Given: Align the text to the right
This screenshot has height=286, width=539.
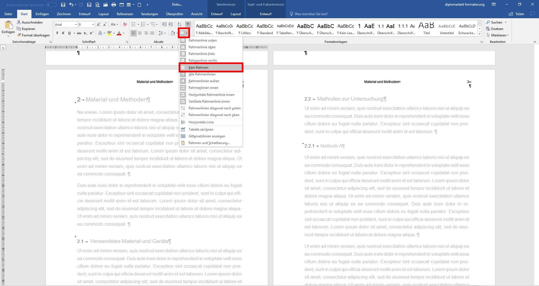Looking at the screenshot, I should (146, 33).
